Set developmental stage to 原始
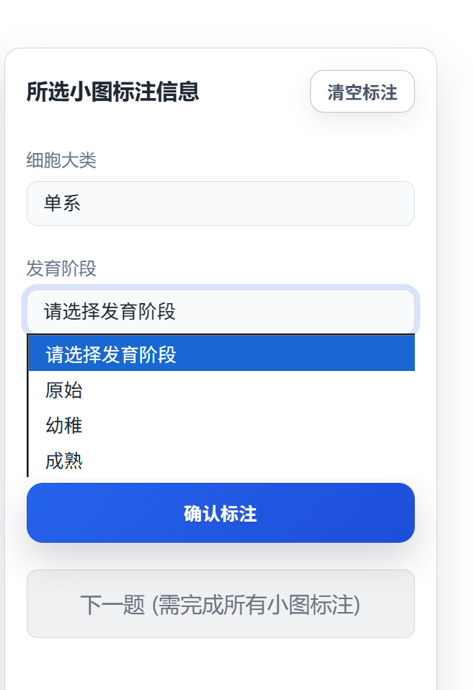The height and width of the screenshot is (690, 474). pos(220,390)
